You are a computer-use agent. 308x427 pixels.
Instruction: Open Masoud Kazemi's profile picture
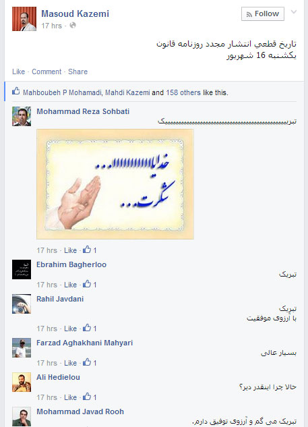pyautogui.click(x=24, y=19)
